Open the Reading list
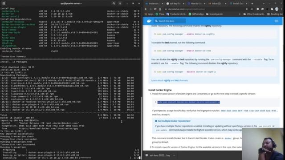 275,14
